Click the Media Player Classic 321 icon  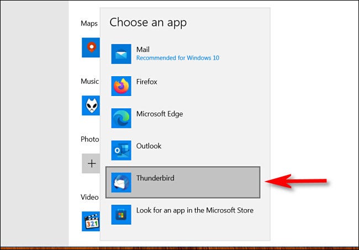tap(91, 221)
